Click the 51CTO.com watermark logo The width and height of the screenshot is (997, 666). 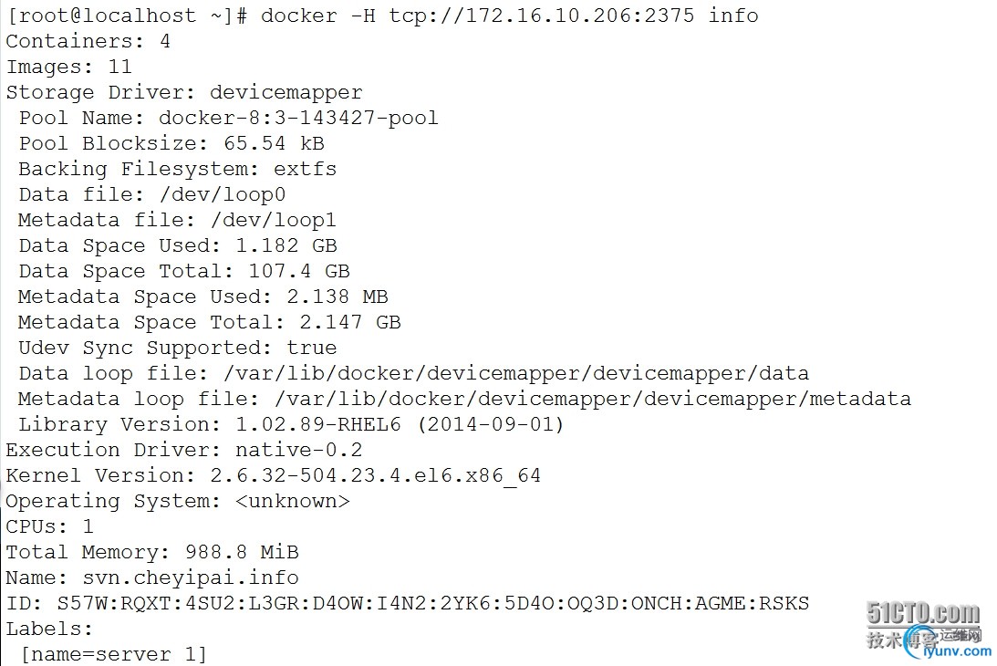(x=922, y=613)
